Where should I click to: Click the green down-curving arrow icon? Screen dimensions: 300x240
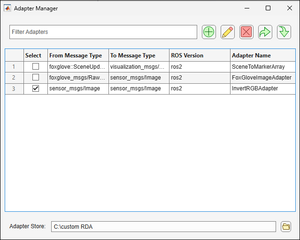click(284, 32)
